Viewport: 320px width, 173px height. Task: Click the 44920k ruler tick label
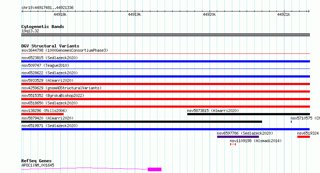209,14
